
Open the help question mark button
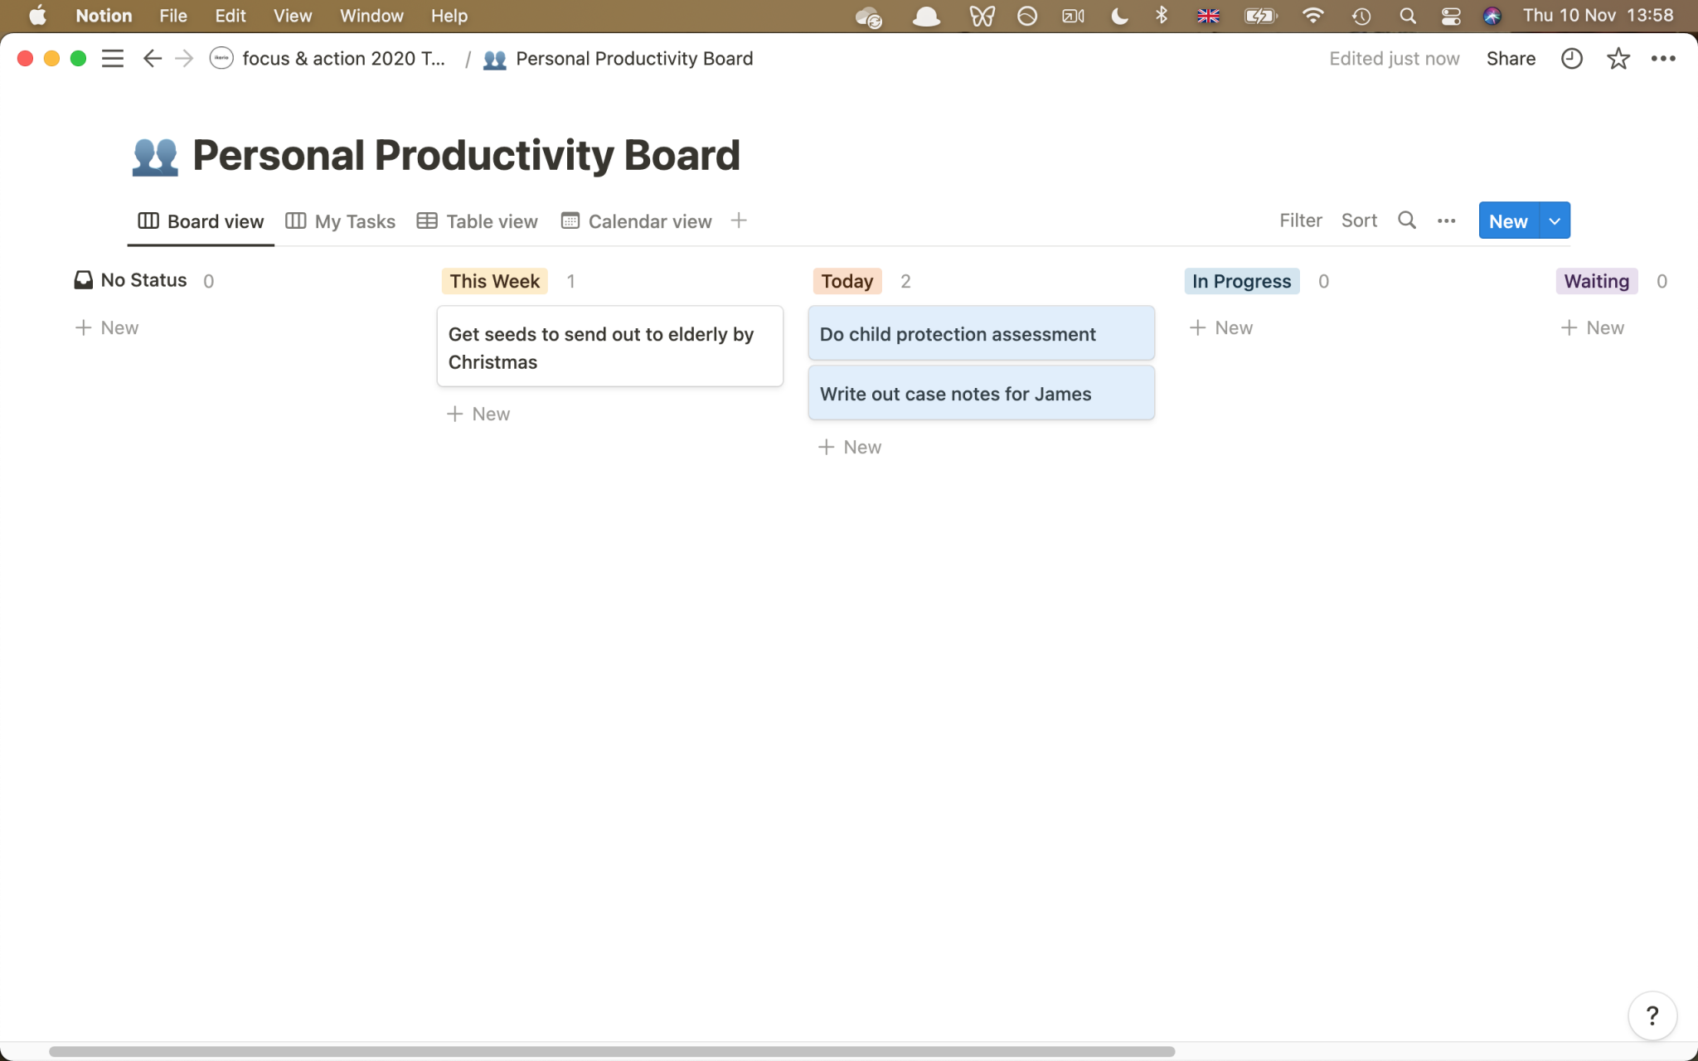click(x=1652, y=1015)
